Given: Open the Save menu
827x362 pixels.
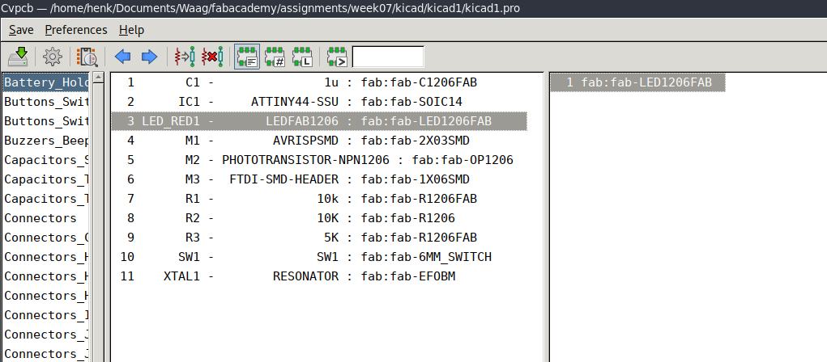Looking at the screenshot, I should [x=21, y=30].
